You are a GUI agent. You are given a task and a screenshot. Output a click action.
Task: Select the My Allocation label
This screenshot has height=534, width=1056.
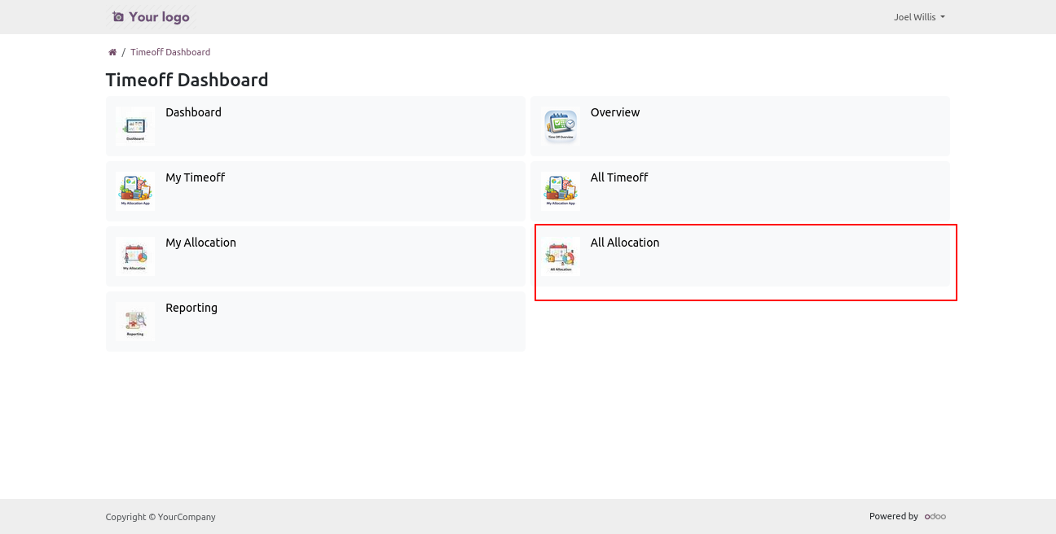click(x=200, y=243)
